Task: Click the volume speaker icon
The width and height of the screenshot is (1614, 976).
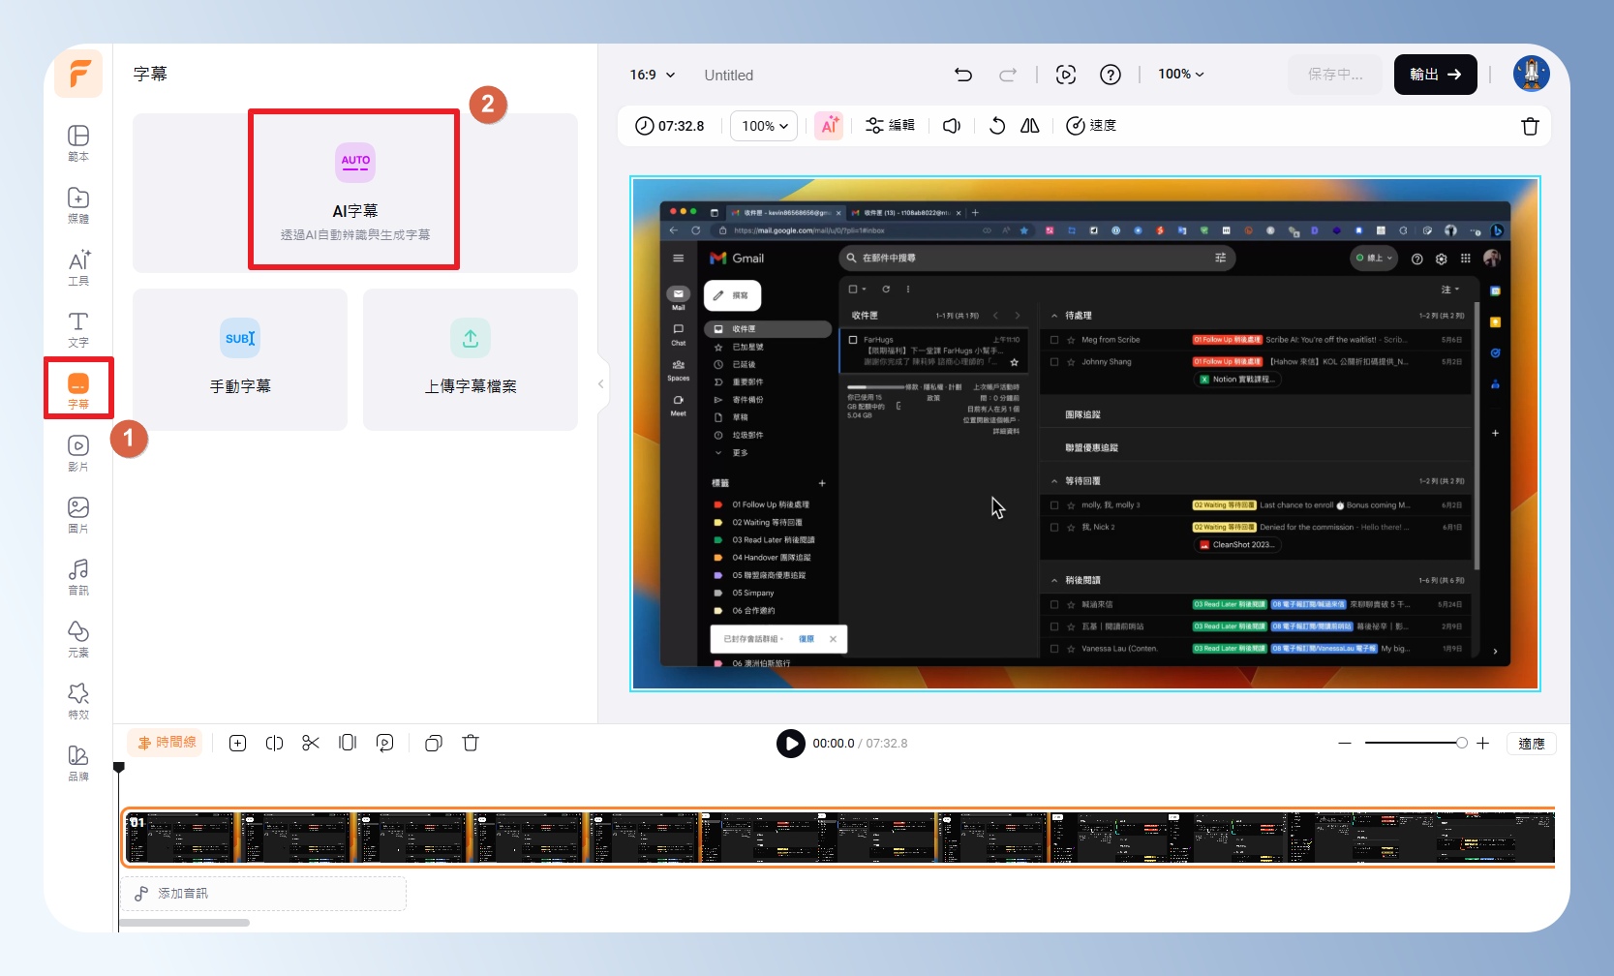Action: point(952,126)
